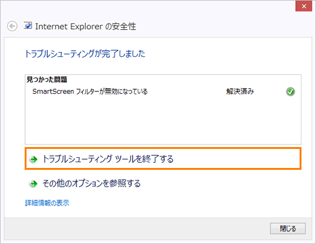Screen dimensions: 316x244
Task: Click the Internet Explorer の安全性 title text
Action: point(85,27)
